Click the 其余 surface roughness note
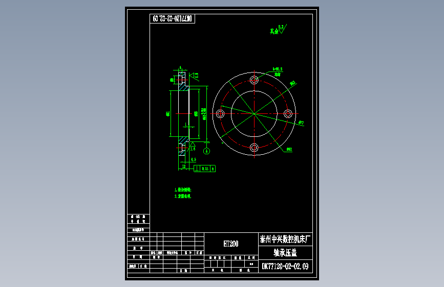444x287 pixels. tap(278, 30)
